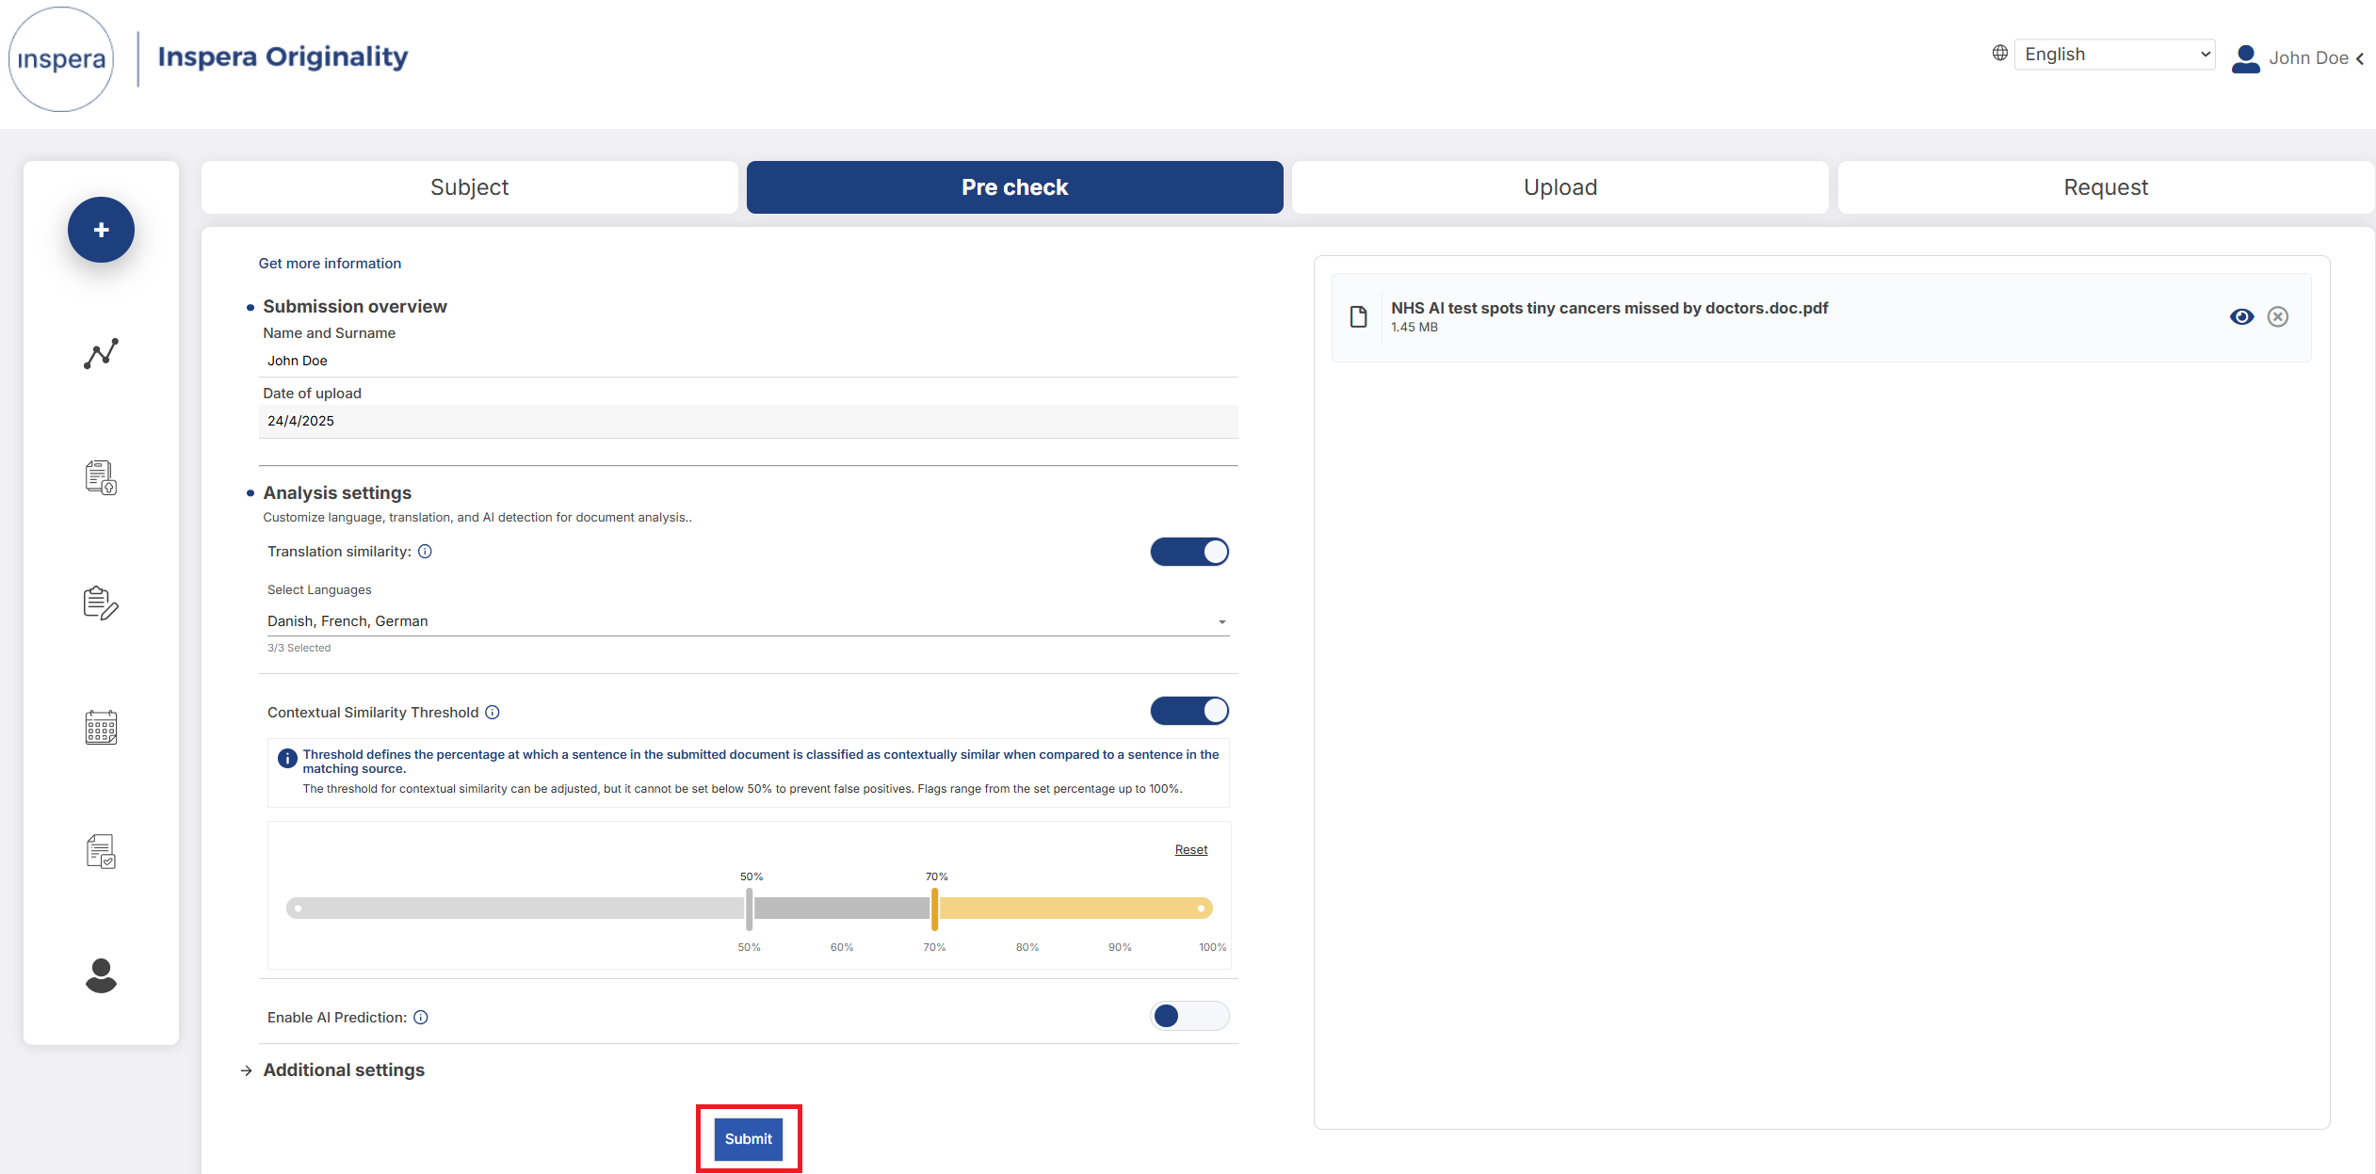Open the user profile sidebar icon

click(x=101, y=975)
